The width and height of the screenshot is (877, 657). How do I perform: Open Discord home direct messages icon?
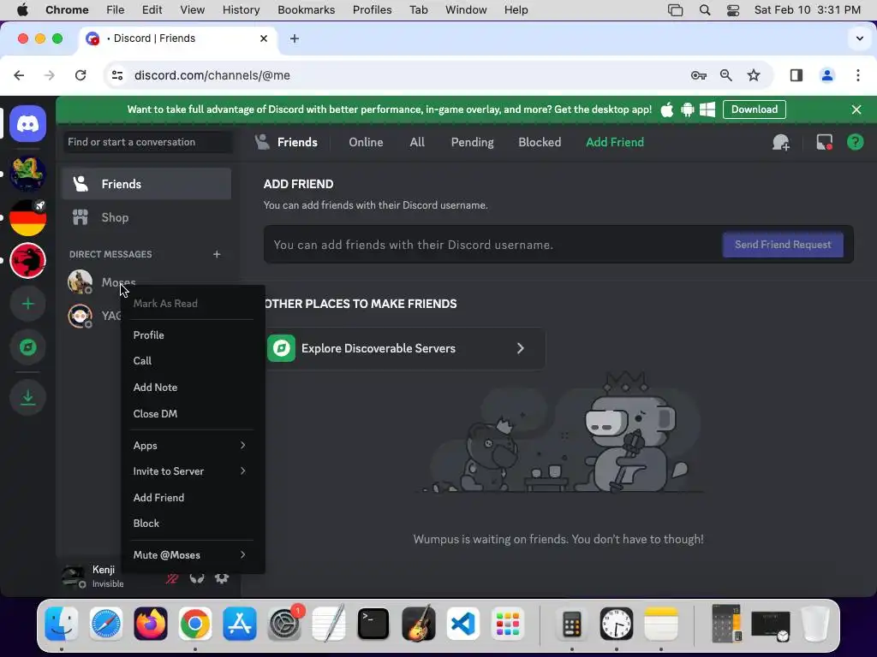[27, 123]
